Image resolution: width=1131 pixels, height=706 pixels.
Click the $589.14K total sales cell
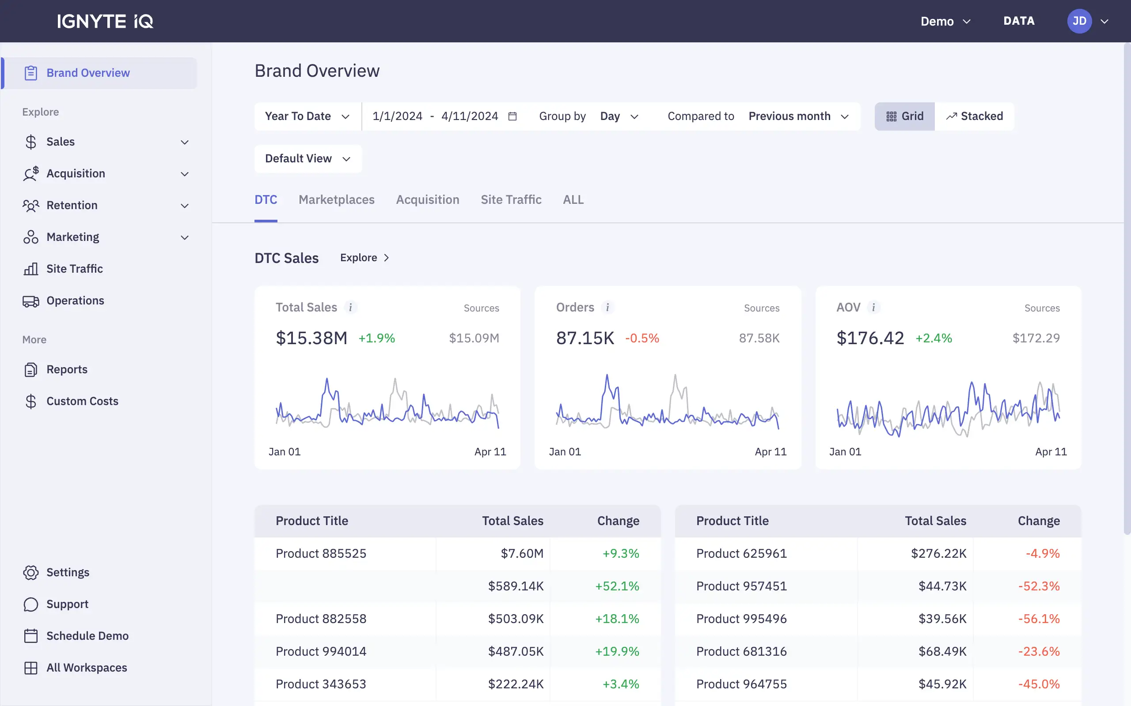(x=516, y=586)
